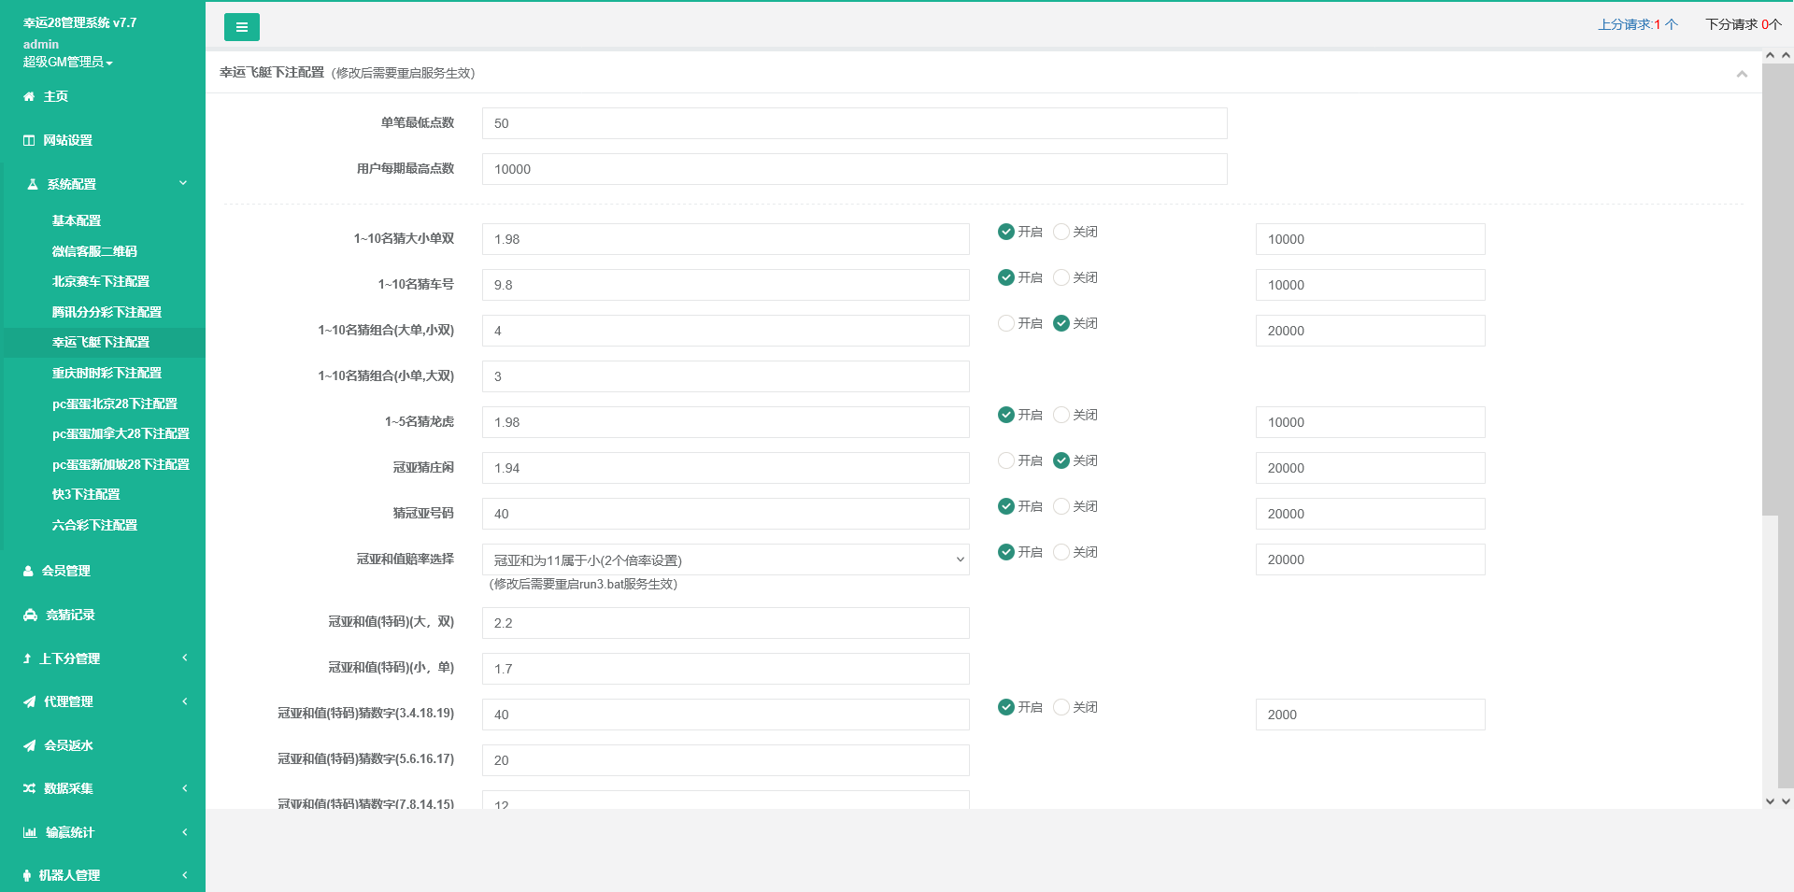Click the flask icon beside 系统配置
This screenshot has height=892, width=1794.
point(33,184)
